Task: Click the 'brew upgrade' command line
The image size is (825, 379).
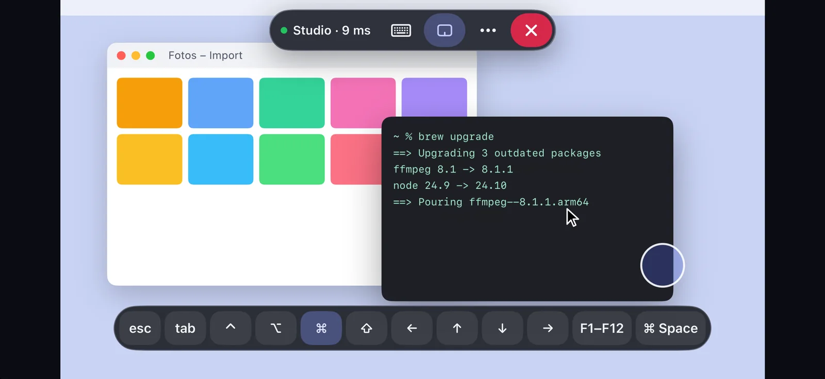Action: tap(443, 136)
